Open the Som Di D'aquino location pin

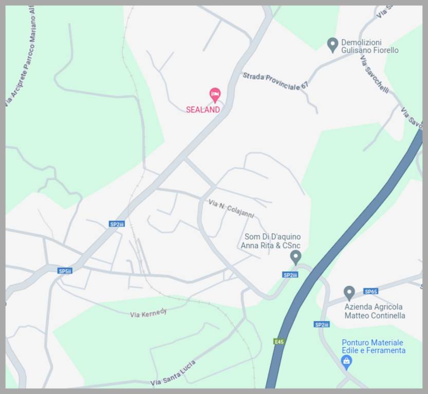(295, 258)
